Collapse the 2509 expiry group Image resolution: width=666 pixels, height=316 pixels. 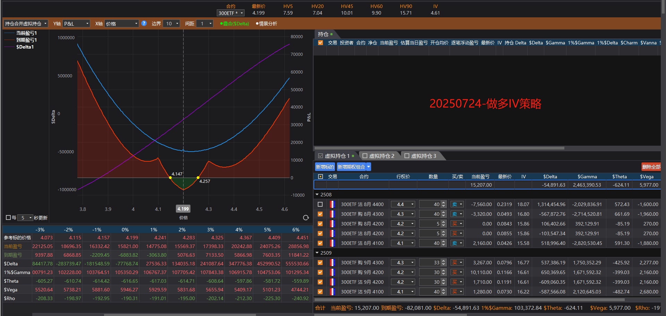[x=317, y=253]
